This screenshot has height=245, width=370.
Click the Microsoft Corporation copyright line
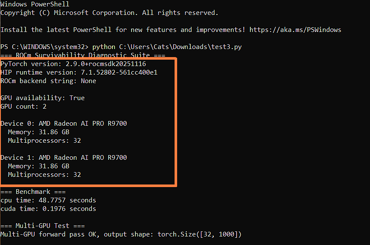[109, 13]
